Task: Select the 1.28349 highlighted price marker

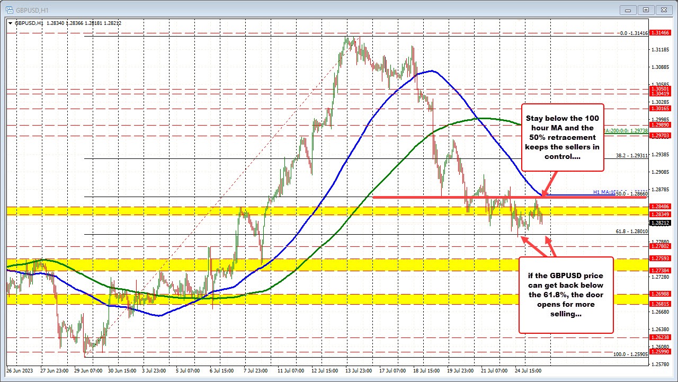Action: coord(661,214)
